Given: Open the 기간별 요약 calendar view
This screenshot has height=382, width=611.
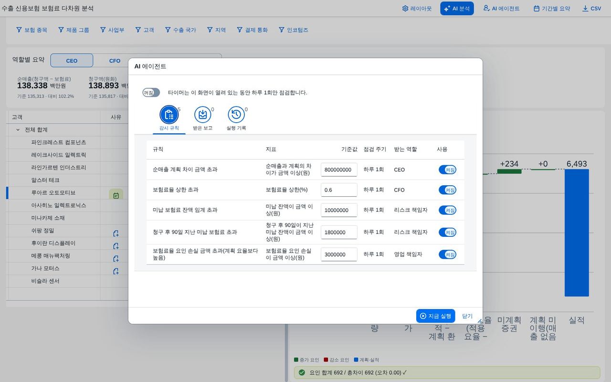Looking at the screenshot, I should click(x=551, y=9).
